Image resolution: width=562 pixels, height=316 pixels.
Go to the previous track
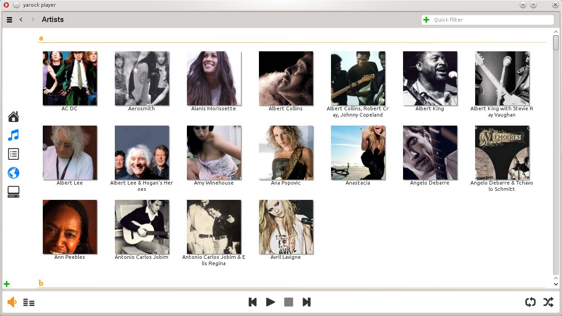[253, 302]
